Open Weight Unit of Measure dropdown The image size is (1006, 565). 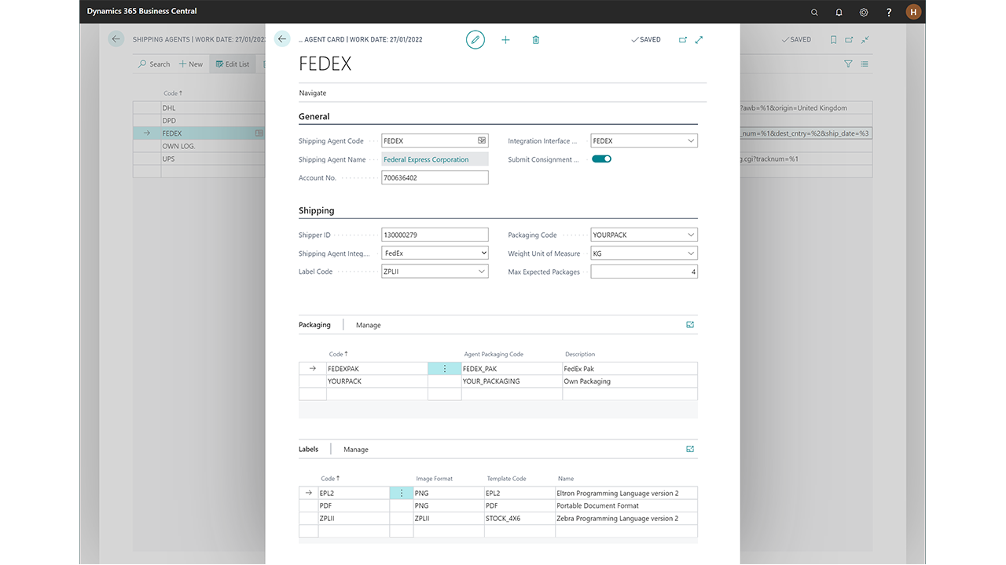pos(691,253)
